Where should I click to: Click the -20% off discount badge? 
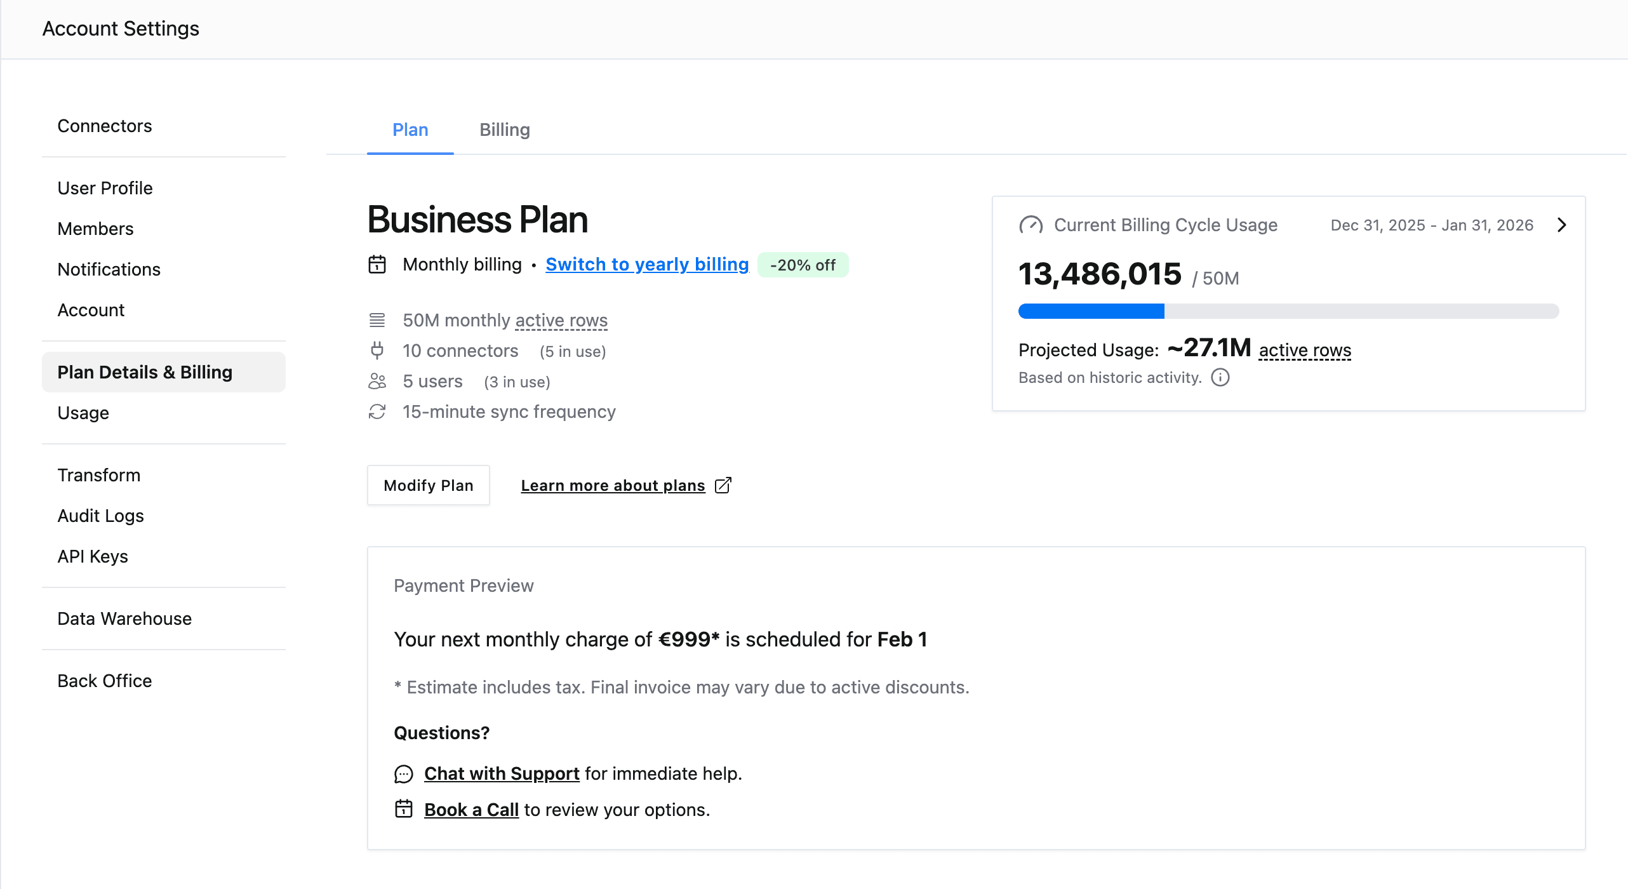[803, 265]
